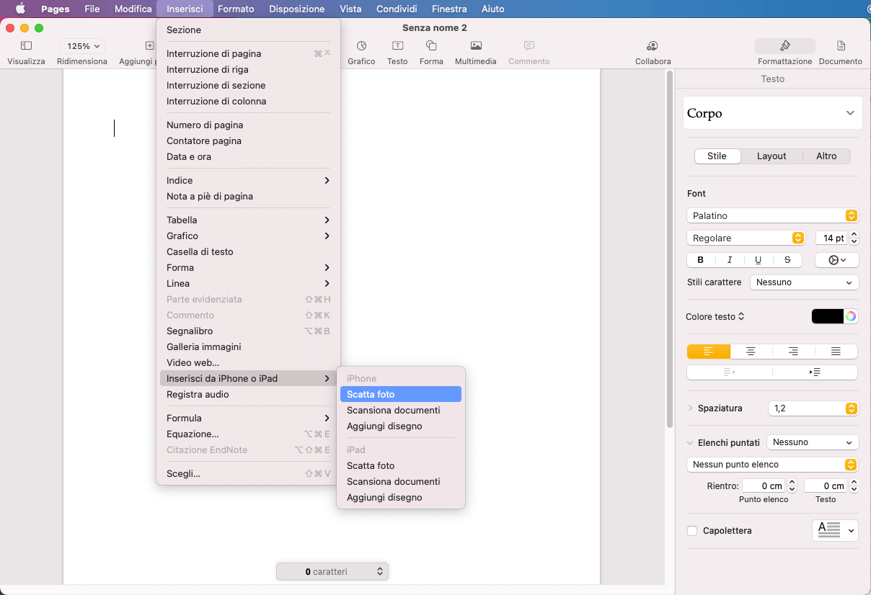The height and width of the screenshot is (595, 871).
Task: Switch to the Layout tab
Action: (771, 156)
